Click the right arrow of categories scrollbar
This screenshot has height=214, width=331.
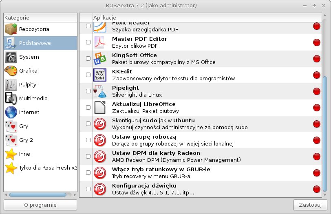pos(75,195)
